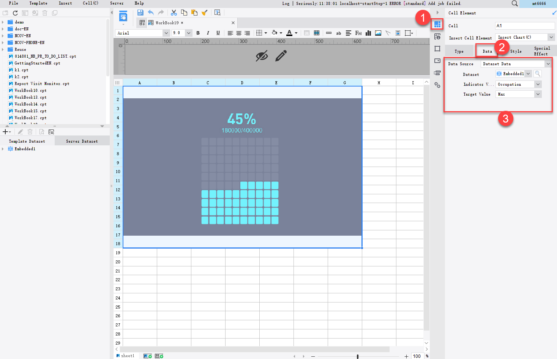Toggle underline formatting
This screenshot has height=359, width=557.
click(218, 33)
